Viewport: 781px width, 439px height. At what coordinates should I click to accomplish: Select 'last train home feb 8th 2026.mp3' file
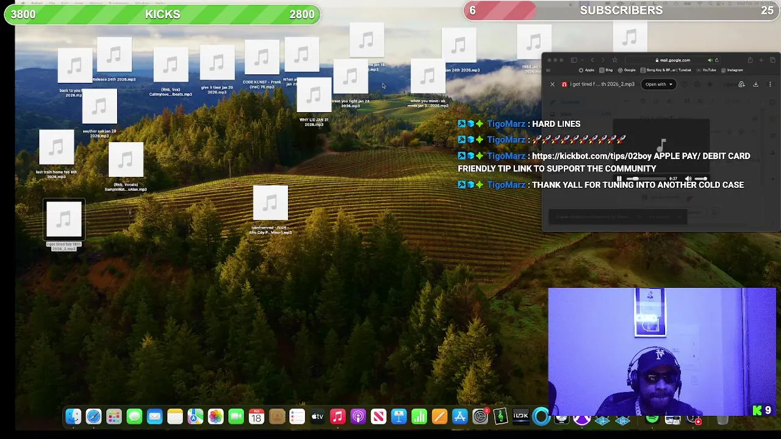[56, 155]
